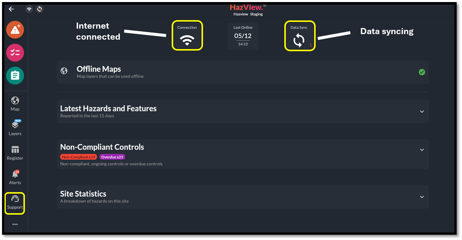Viewport: 462px width, 240px height.
Task: Open the pink checklist tasks icon
Action: 15,52
